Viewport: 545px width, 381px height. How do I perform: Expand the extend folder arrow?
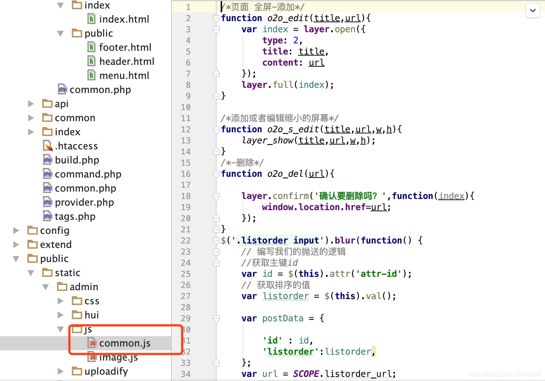coord(16,245)
